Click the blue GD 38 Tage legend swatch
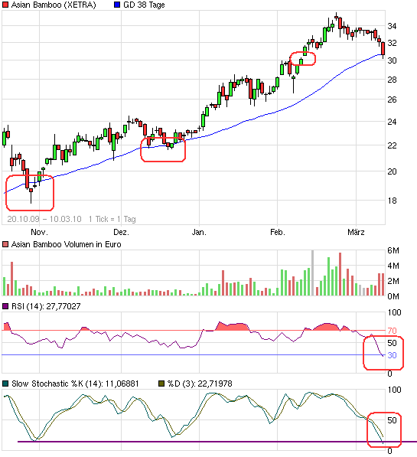The height and width of the screenshot is (457, 417). click(117, 5)
